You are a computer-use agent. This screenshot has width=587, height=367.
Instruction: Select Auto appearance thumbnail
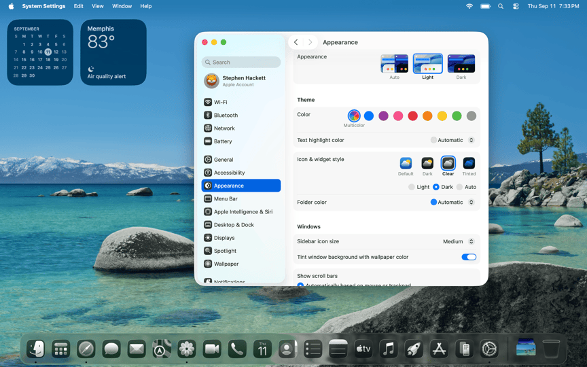click(394, 64)
